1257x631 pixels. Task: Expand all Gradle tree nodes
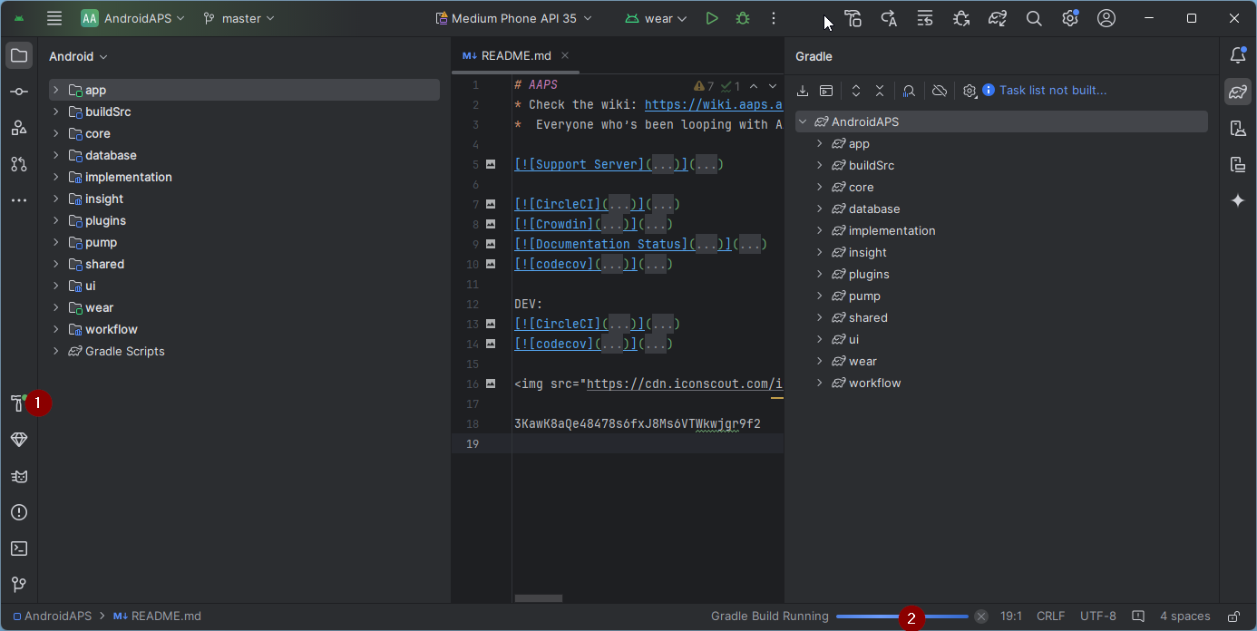tap(855, 91)
